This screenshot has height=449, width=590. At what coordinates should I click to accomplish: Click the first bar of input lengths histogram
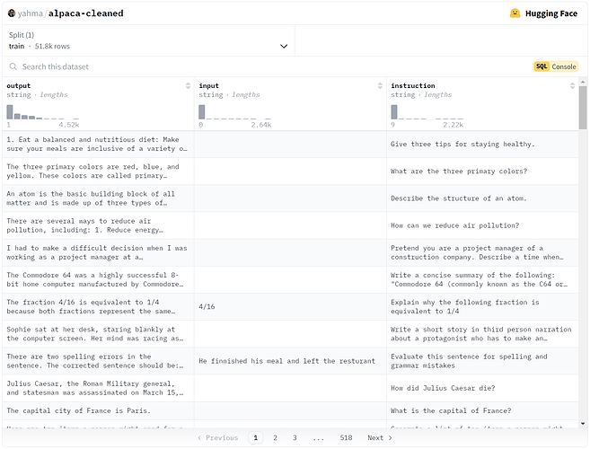tap(202, 112)
